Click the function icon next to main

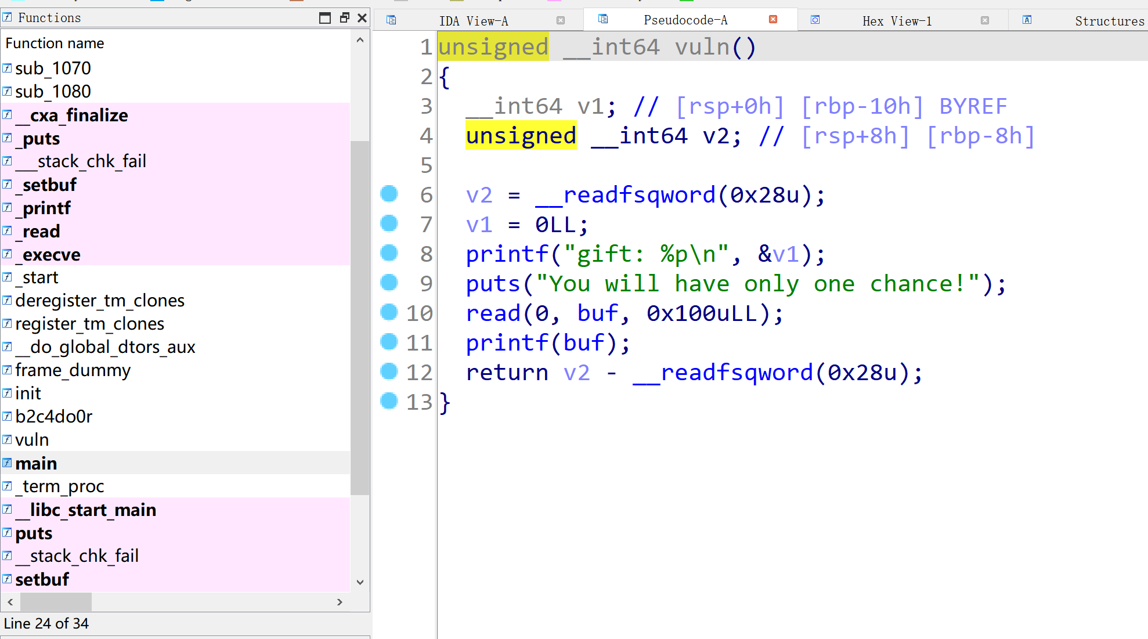pyautogui.click(x=7, y=463)
